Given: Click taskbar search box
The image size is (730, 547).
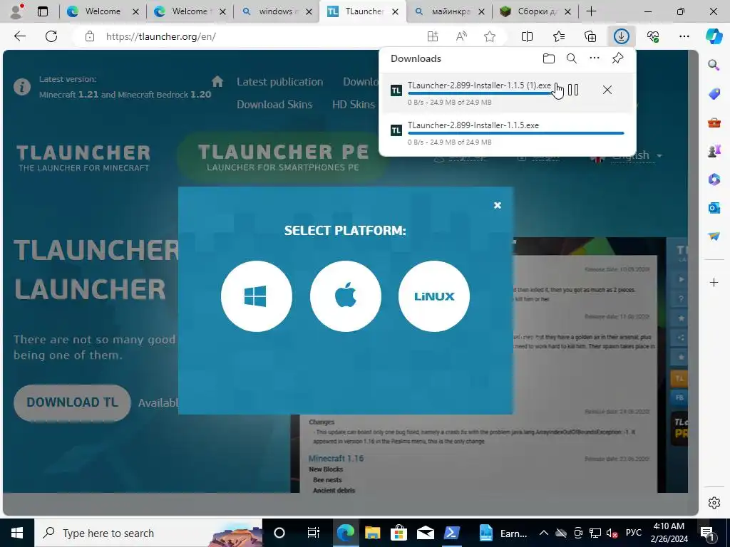Looking at the screenshot, I should (148, 533).
